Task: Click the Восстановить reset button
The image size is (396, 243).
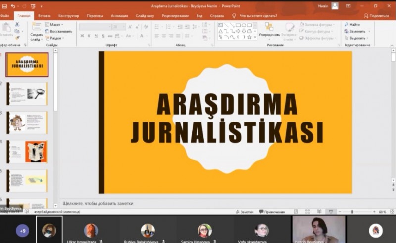Action: coord(58,31)
